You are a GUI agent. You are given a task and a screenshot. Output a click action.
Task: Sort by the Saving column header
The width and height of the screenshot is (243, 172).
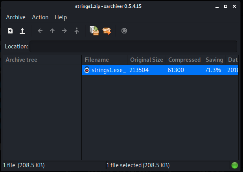[214, 60]
